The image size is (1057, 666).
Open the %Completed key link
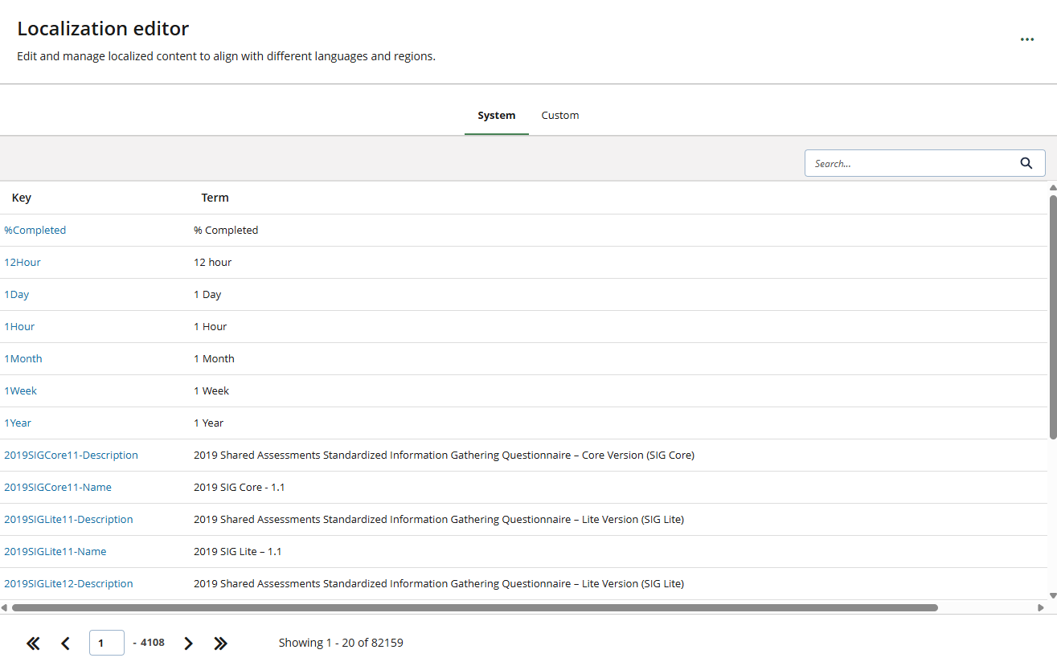pyautogui.click(x=35, y=231)
